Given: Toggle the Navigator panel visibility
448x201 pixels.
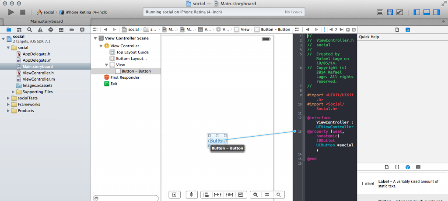Looking at the screenshot, I should 417,12.
